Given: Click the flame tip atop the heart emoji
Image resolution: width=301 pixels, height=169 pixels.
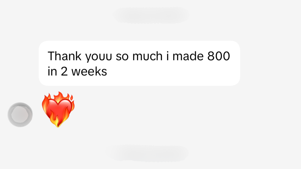Looking at the screenshot, I should tap(58, 95).
